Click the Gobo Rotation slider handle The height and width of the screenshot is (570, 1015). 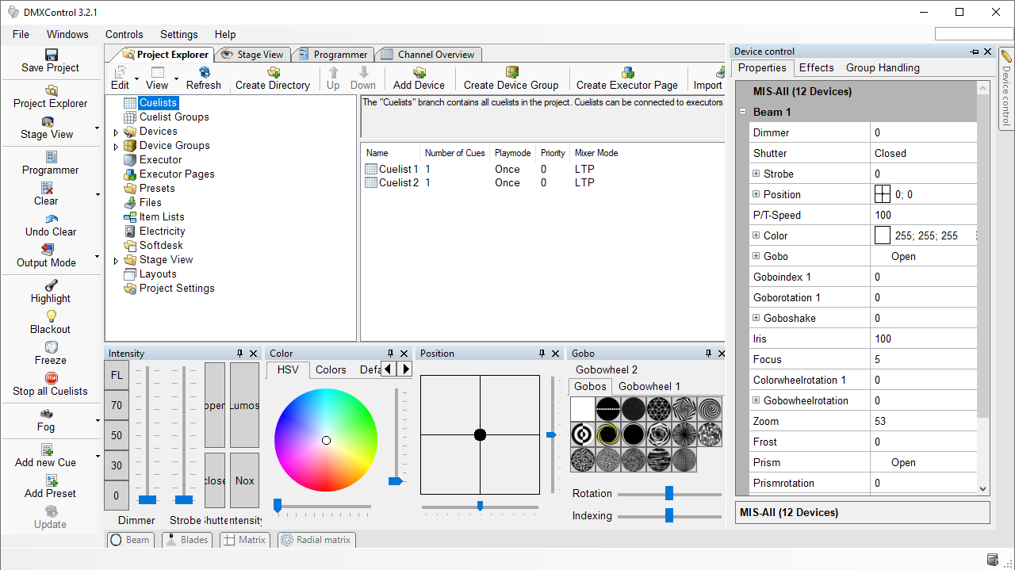click(x=669, y=493)
